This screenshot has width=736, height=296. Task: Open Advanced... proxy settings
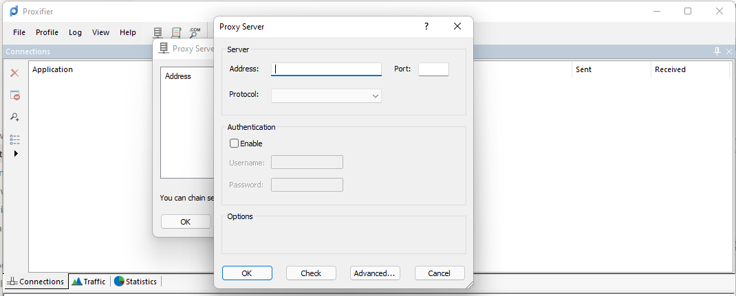(375, 273)
